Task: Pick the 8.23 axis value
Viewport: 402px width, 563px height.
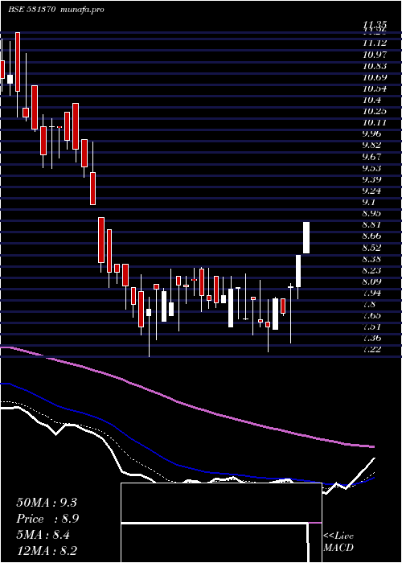Action: pyautogui.click(x=371, y=269)
